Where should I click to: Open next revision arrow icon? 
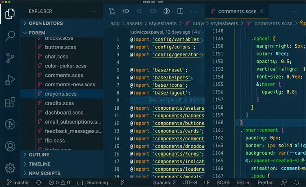click(153, 11)
